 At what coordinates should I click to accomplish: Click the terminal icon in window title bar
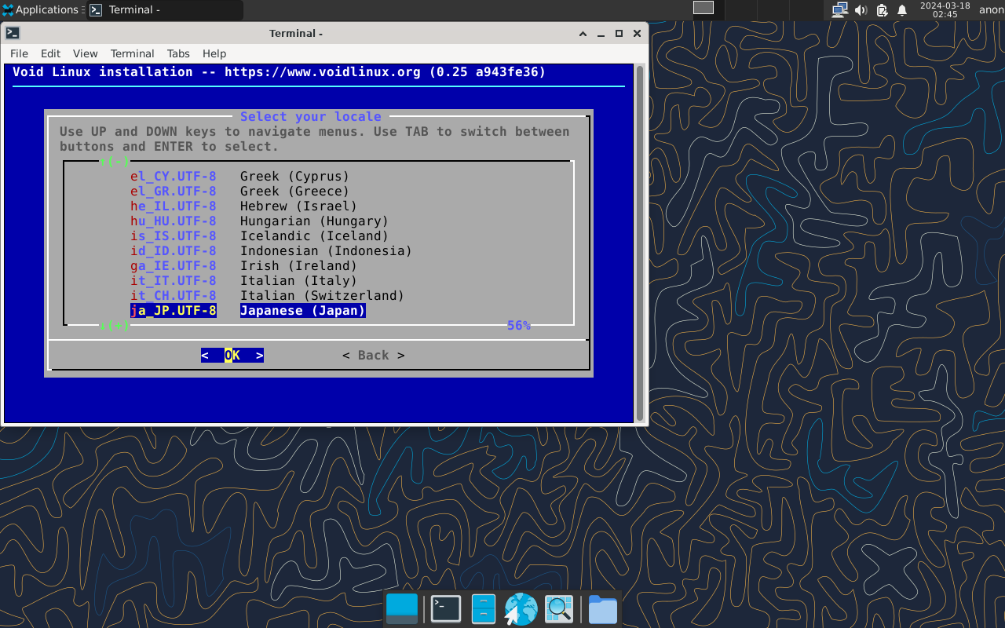pyautogui.click(x=13, y=33)
